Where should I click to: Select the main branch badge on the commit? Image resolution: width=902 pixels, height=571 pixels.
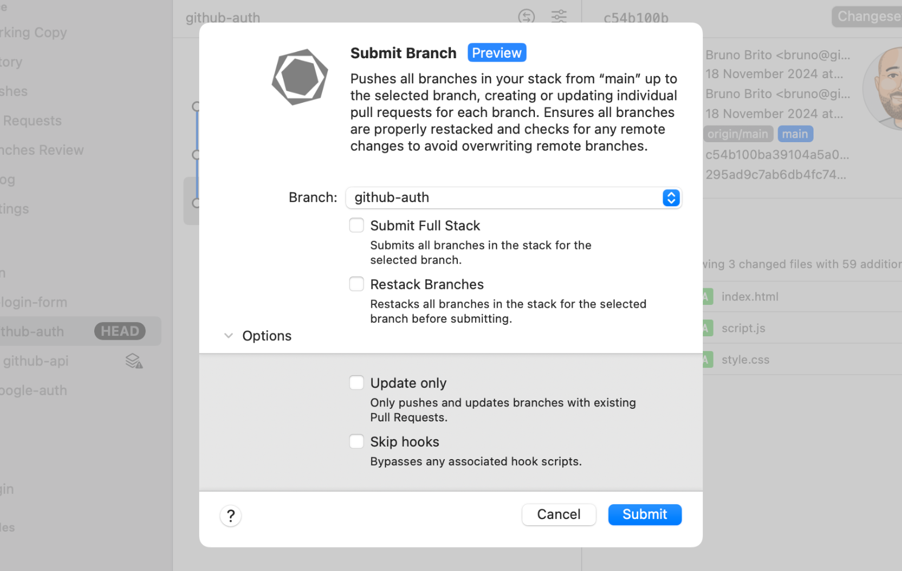point(795,134)
